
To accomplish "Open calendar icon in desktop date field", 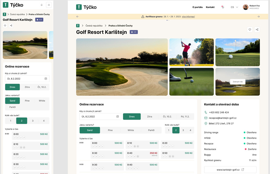I will point(118,117).
